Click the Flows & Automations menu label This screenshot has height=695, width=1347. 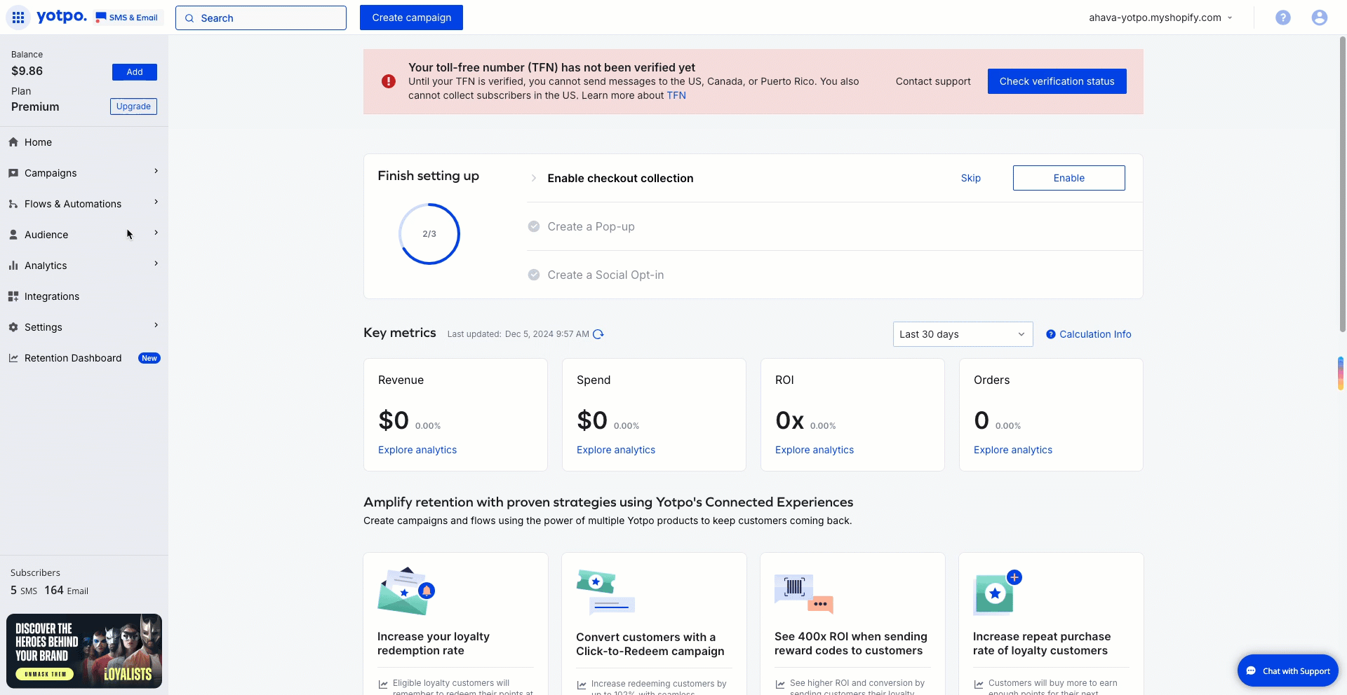click(x=73, y=204)
